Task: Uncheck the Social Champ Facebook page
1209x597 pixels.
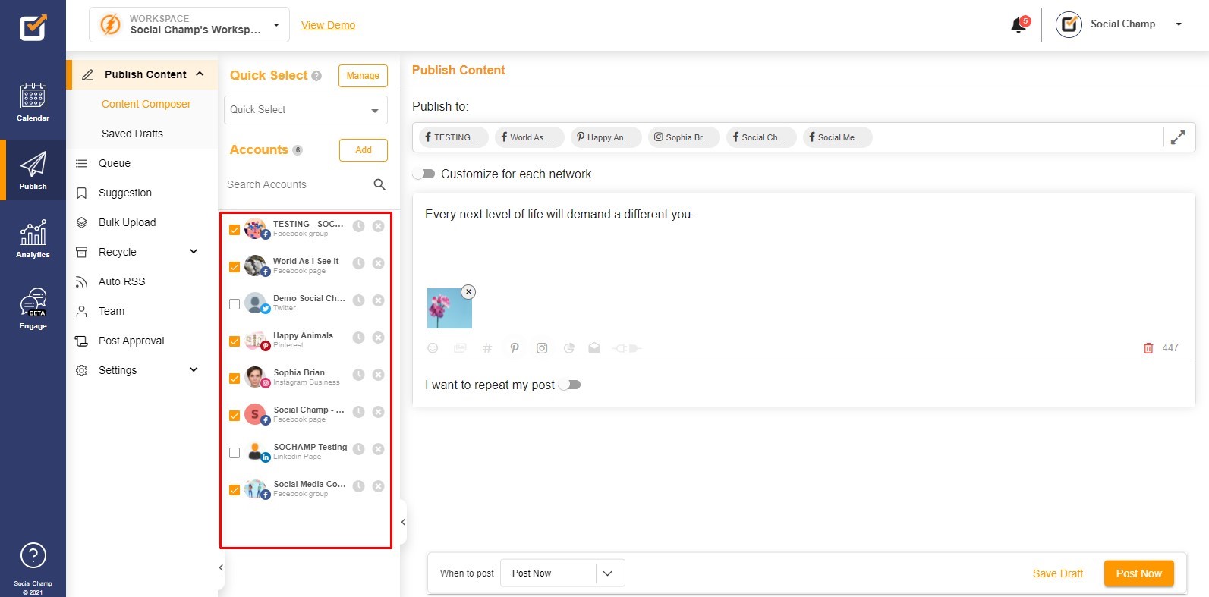Action: pyautogui.click(x=235, y=416)
